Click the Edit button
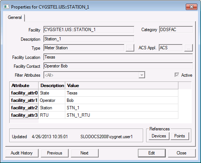The image size is (201, 163). point(152,153)
